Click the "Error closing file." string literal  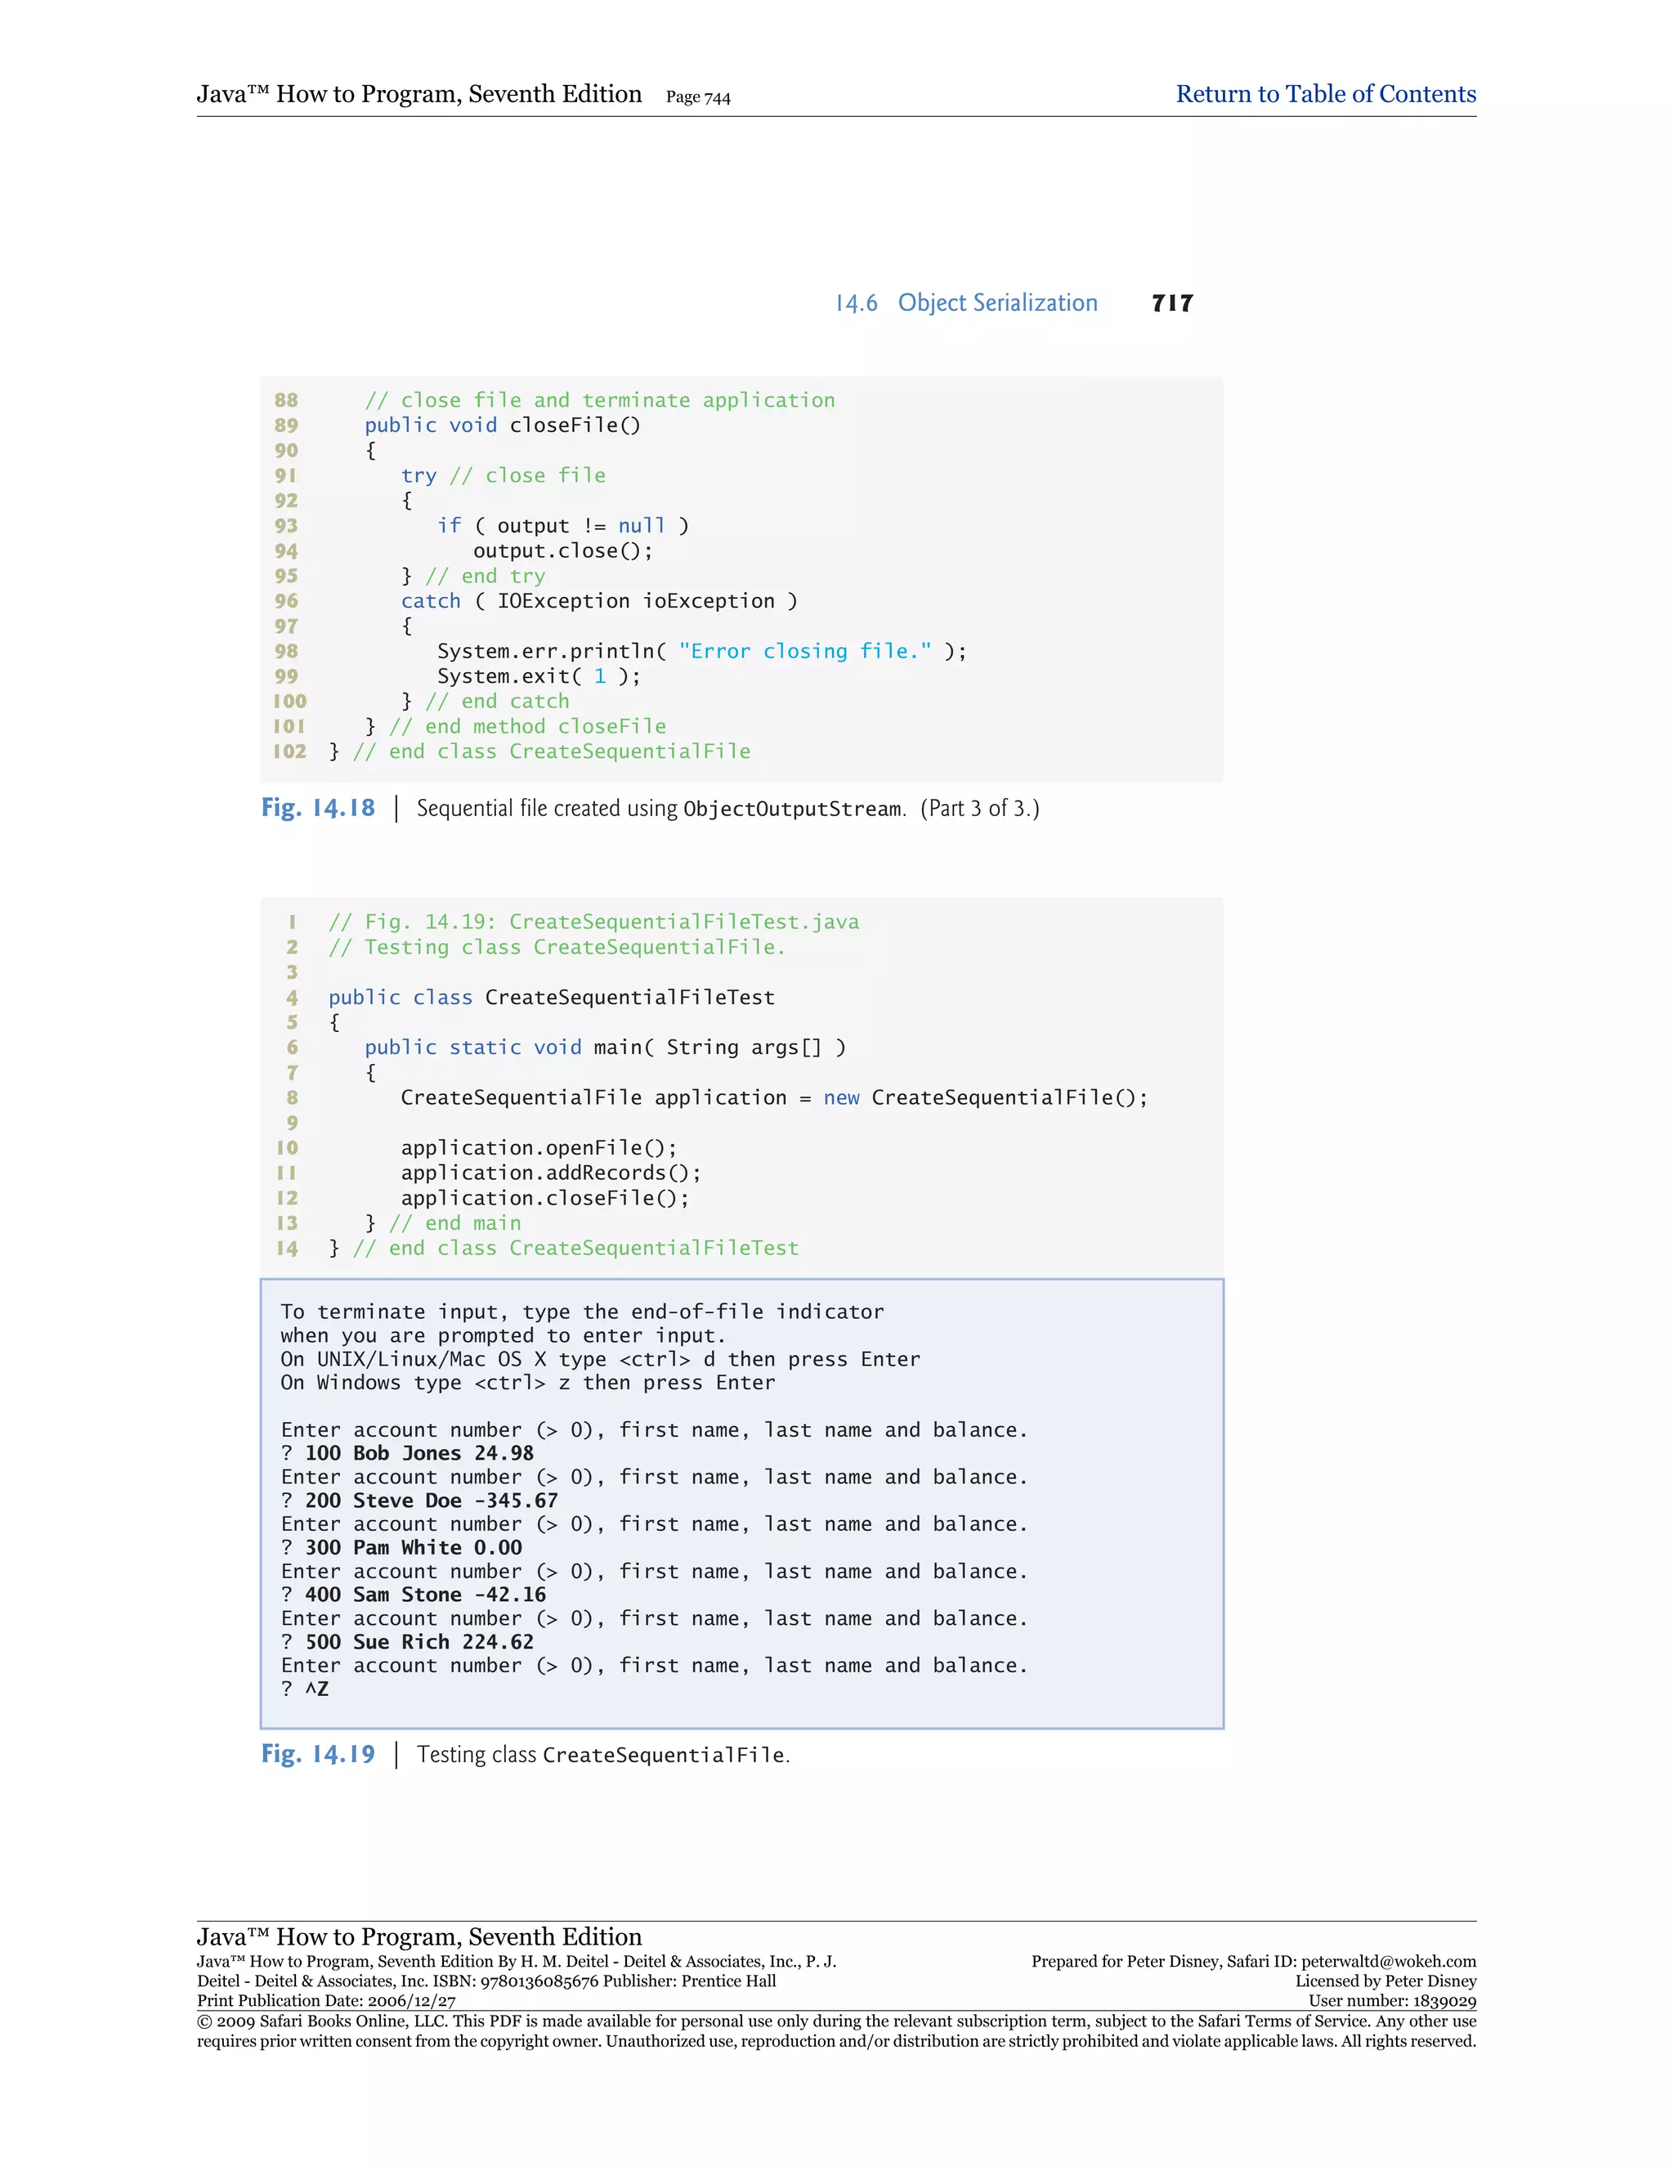(x=804, y=651)
